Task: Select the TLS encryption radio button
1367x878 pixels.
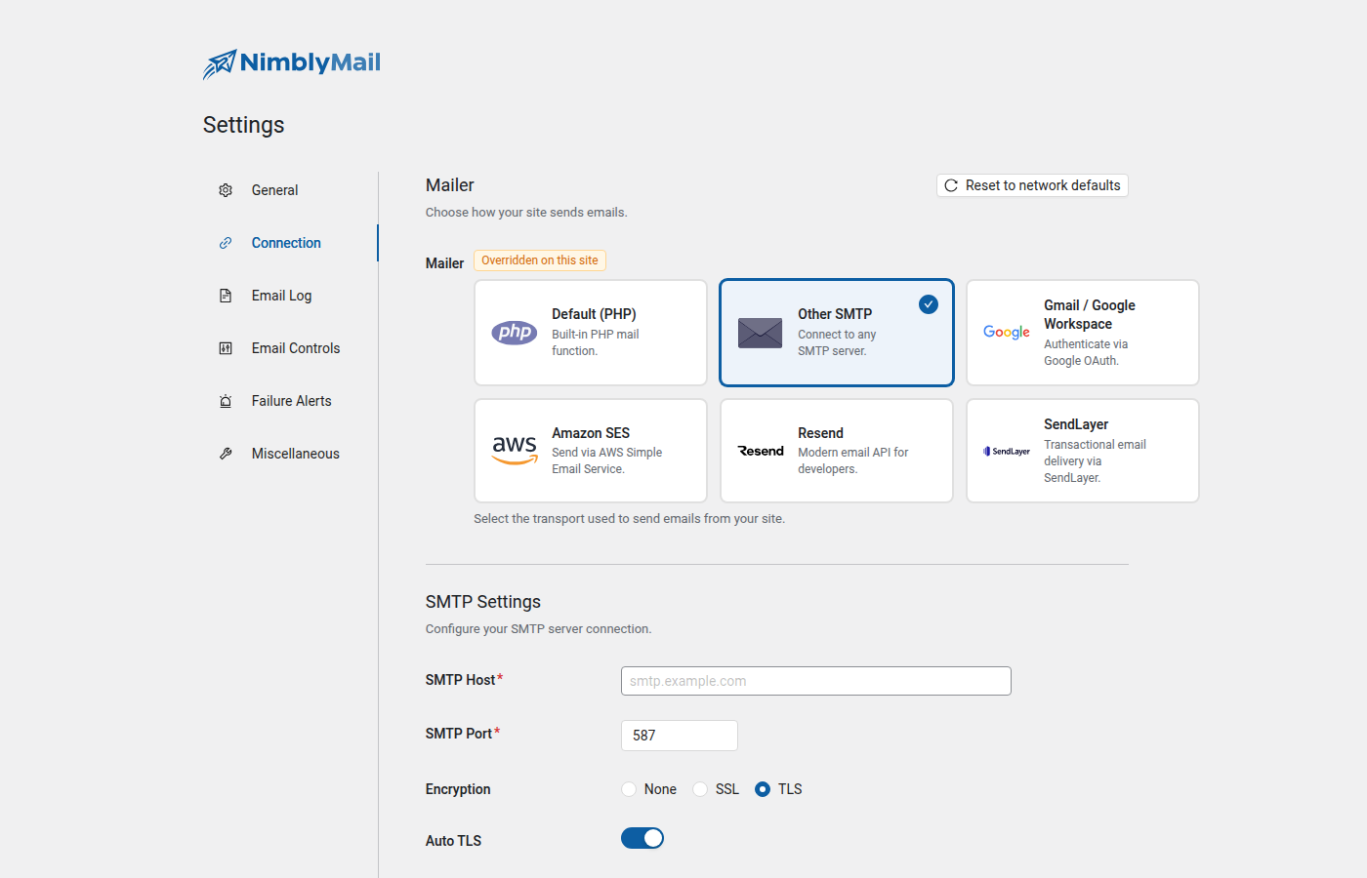Action: tap(763, 789)
